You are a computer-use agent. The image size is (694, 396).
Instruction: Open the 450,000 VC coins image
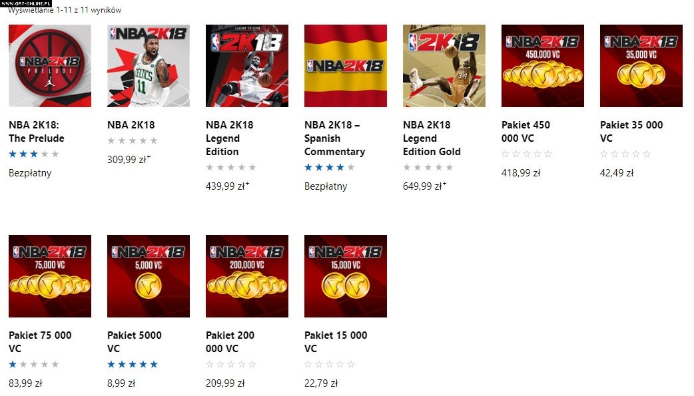click(543, 66)
